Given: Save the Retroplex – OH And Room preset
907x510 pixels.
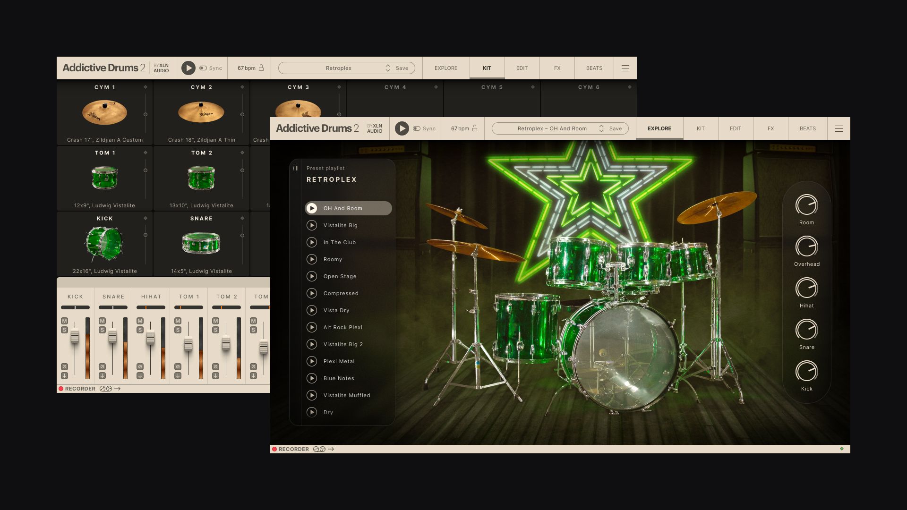Looking at the screenshot, I should point(616,128).
